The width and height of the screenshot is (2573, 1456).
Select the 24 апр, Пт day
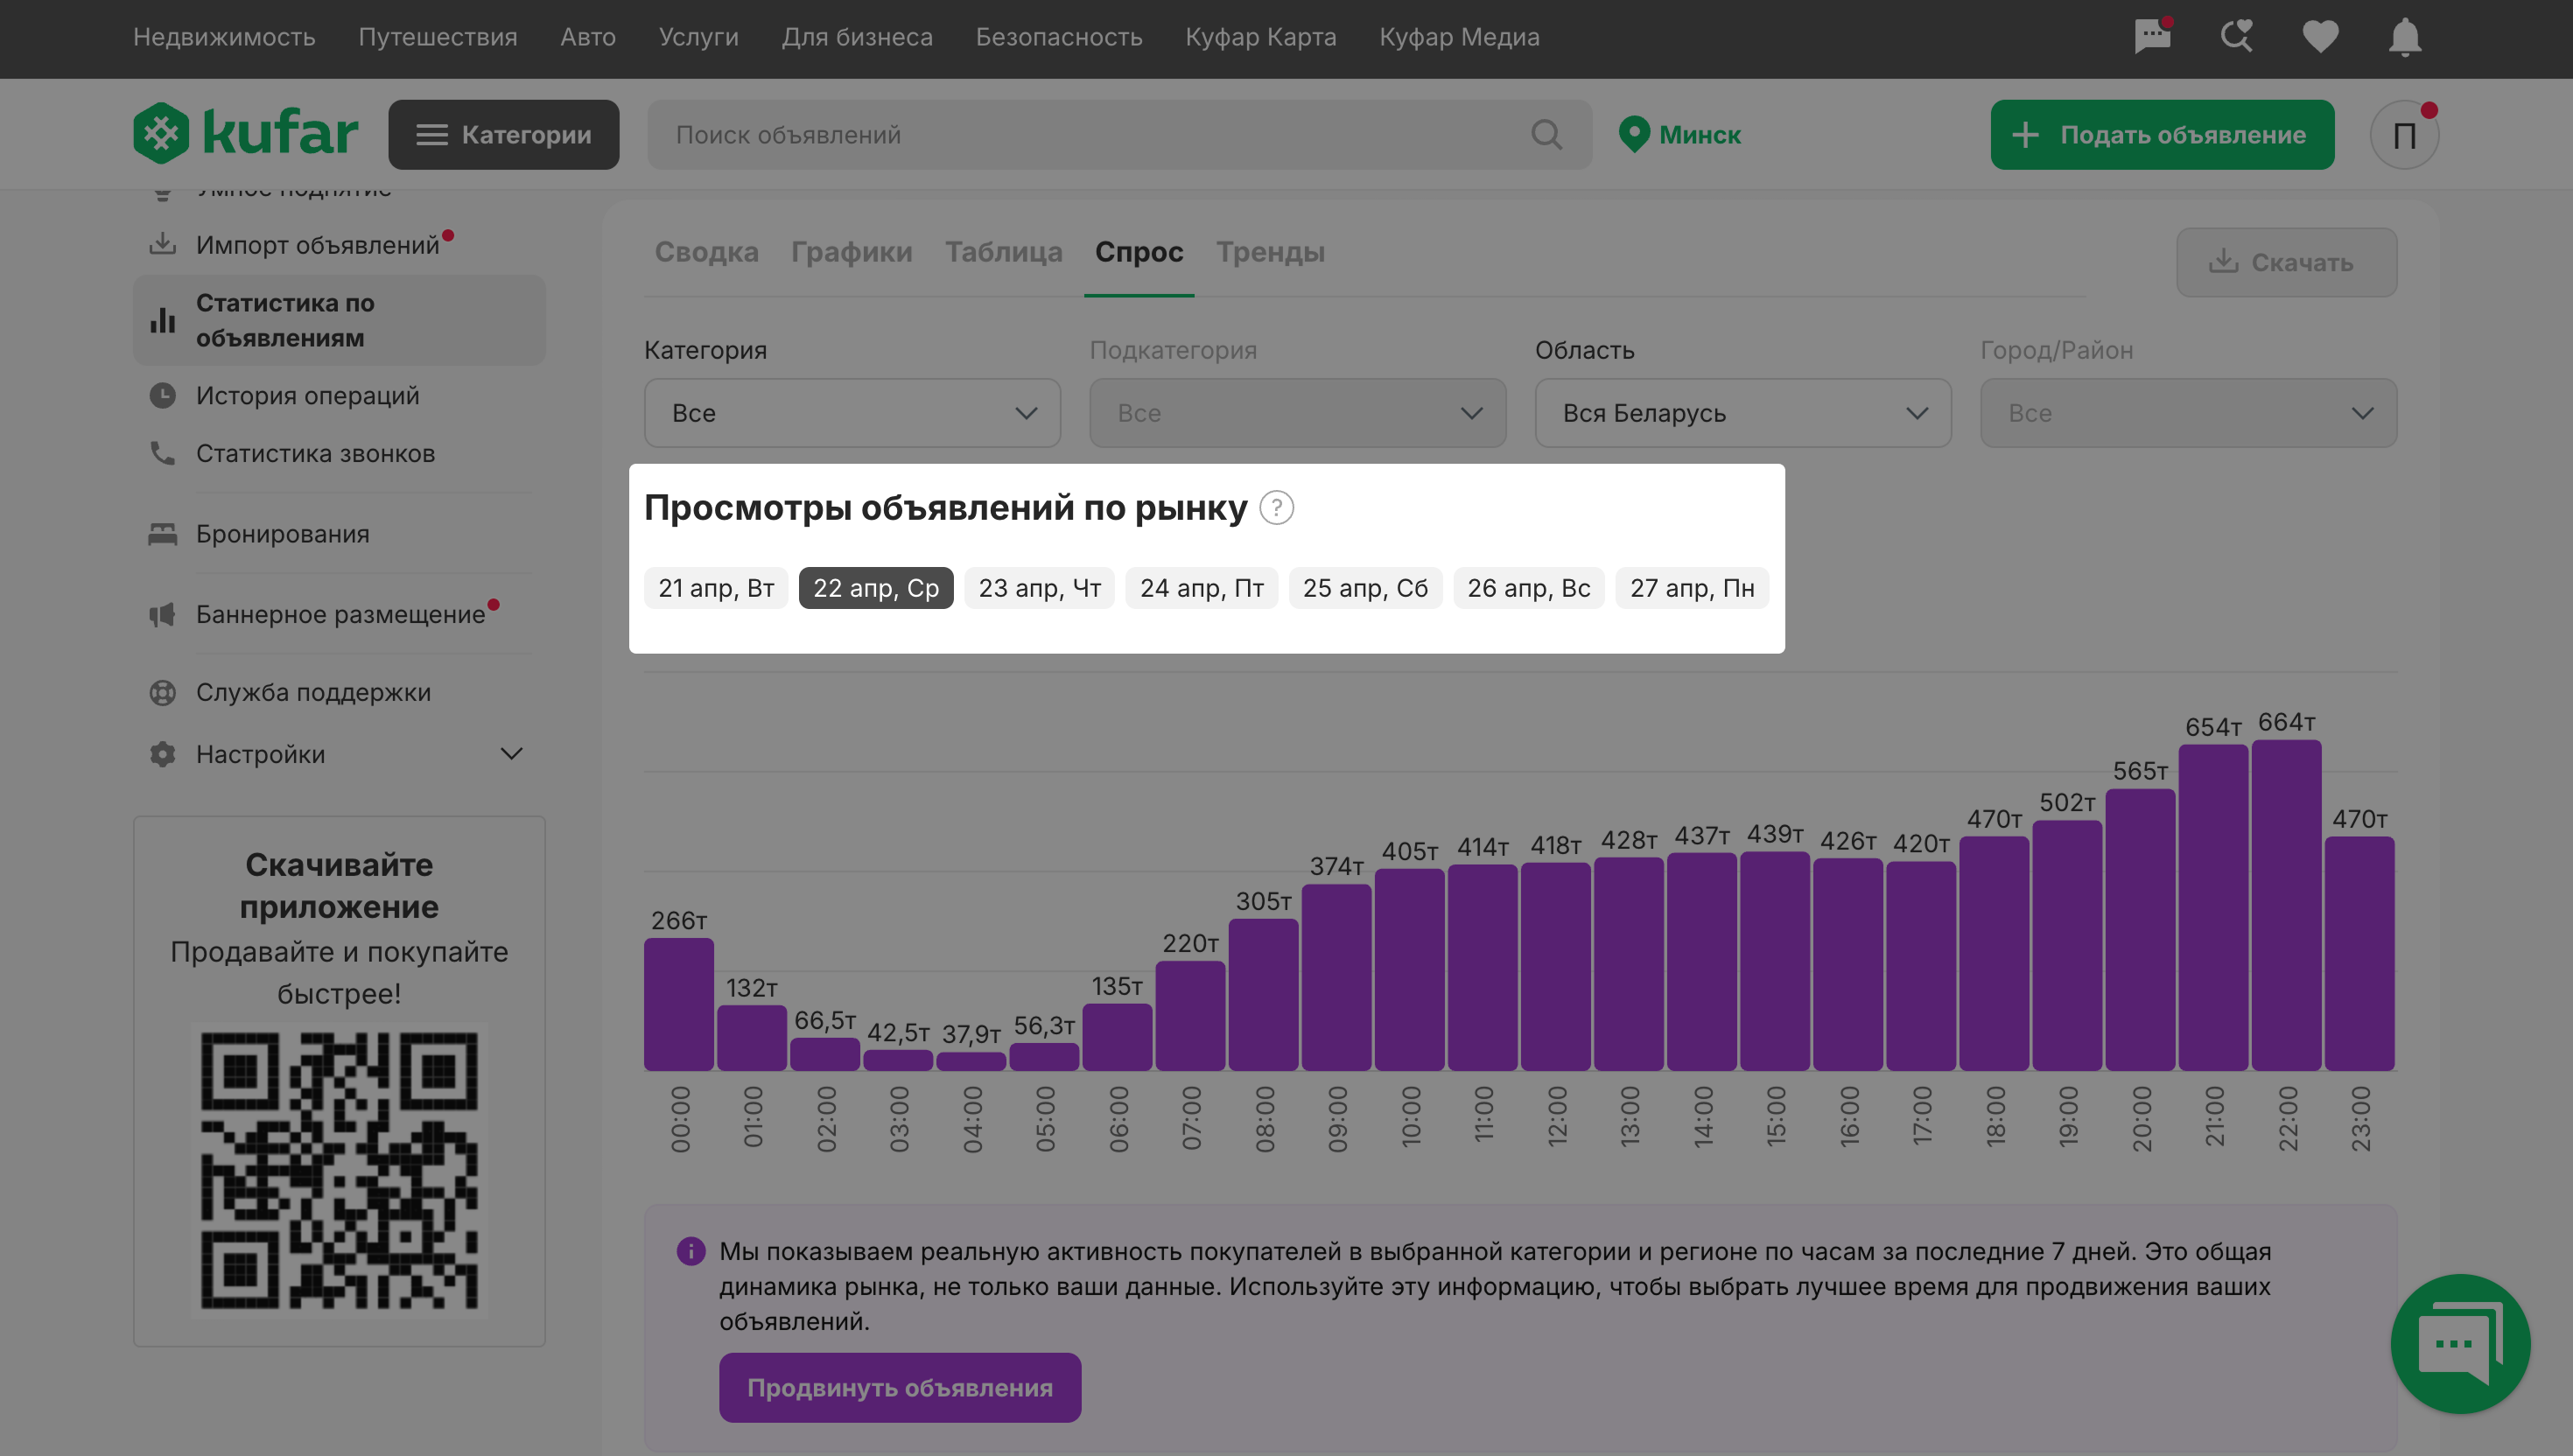click(1201, 588)
